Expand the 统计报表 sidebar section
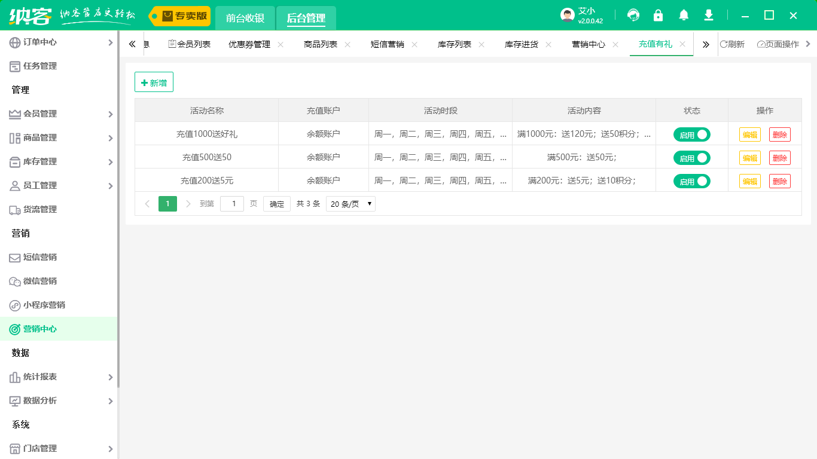The width and height of the screenshot is (817, 459). (x=60, y=377)
